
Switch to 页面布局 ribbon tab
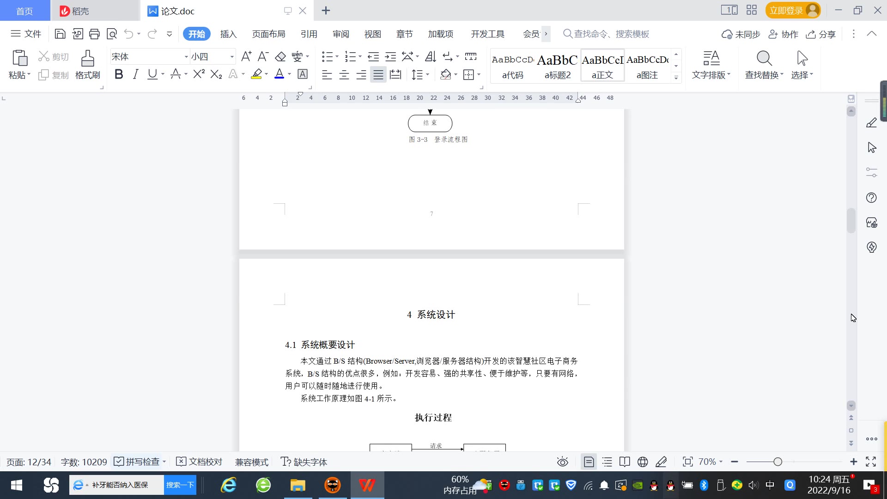(x=268, y=34)
